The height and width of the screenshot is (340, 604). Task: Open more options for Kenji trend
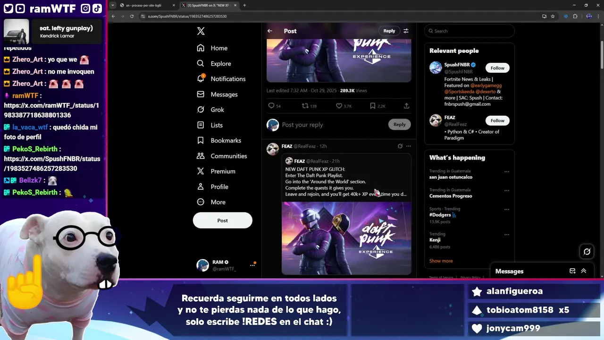click(x=507, y=234)
